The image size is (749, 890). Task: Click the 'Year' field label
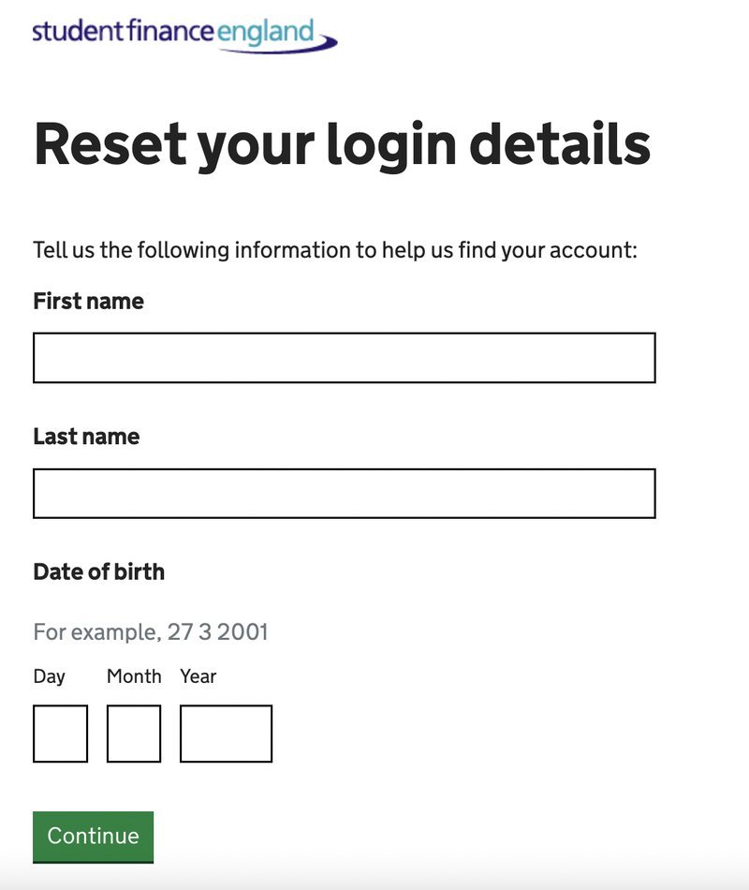[198, 676]
